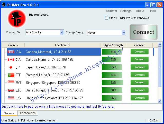Open the Register menu

coord(112,11)
